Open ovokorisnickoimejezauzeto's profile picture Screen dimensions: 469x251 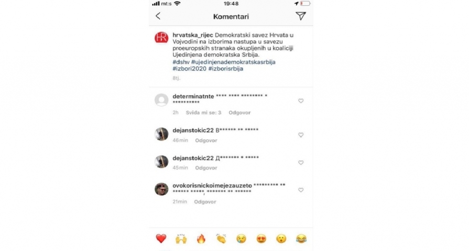click(161, 189)
